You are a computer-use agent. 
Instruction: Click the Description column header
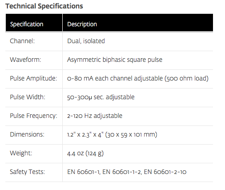tap(82, 24)
